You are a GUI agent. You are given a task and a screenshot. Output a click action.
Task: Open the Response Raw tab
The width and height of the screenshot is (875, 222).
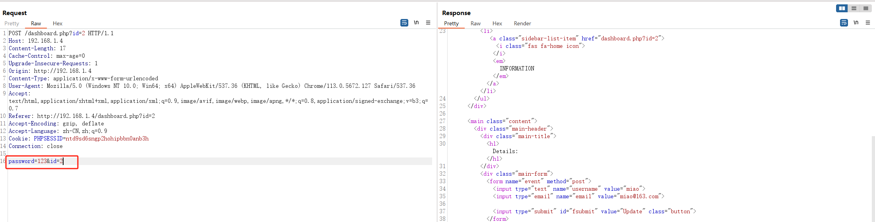click(475, 23)
